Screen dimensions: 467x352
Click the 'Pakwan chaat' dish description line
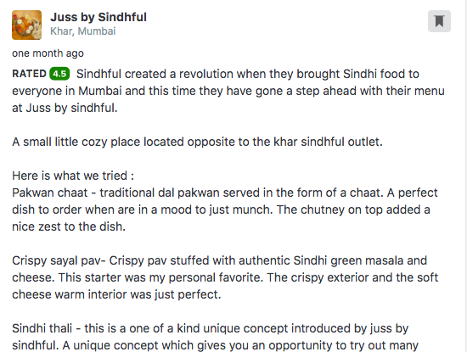click(x=225, y=193)
